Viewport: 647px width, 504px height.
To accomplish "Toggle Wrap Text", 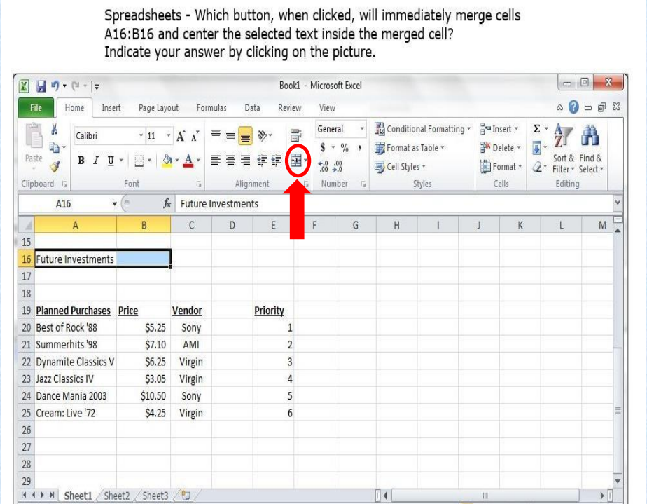I will (296, 135).
